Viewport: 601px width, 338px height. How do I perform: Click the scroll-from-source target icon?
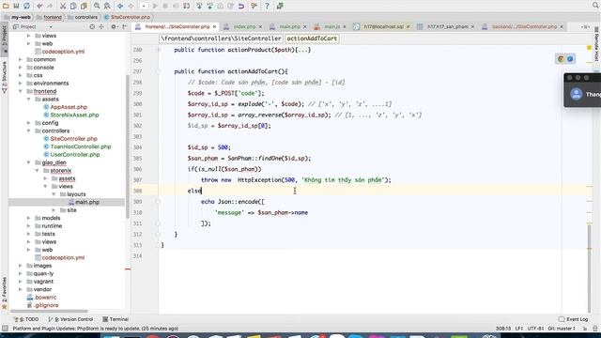[92, 27]
